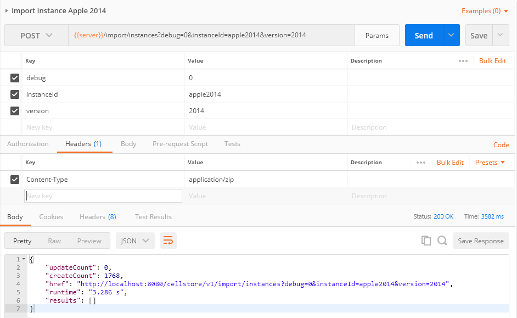
Task: Open Bulk Edit for query params
Action: pos(492,61)
